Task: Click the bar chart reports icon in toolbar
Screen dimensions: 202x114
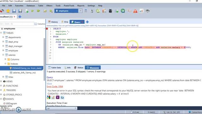Action: (141, 11)
